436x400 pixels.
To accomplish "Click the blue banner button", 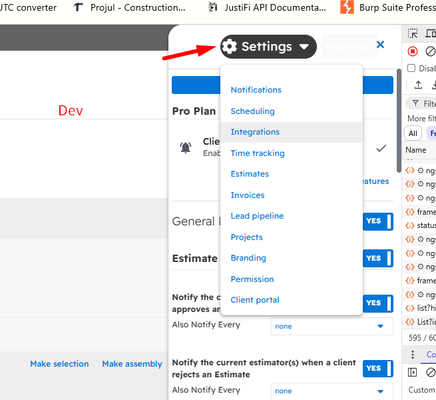I will point(282,85).
